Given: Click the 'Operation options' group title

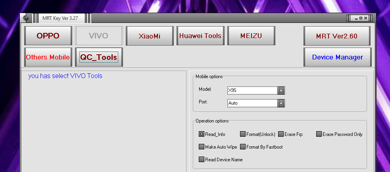Looking at the screenshot, I should pos(212,121).
